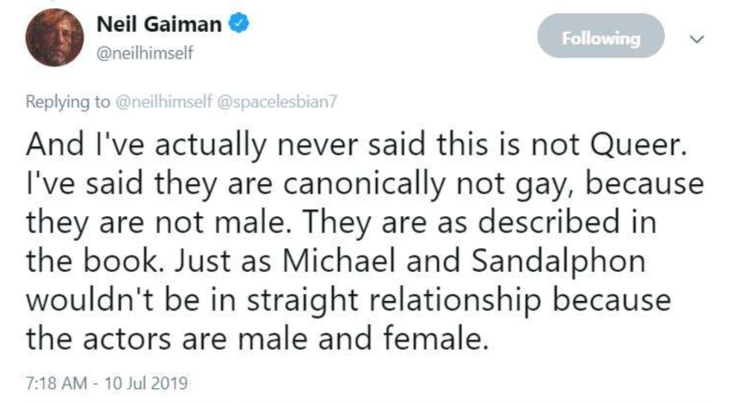Click the @neilhimself handle under the name
Viewport: 735px width, 403px height.
point(145,54)
